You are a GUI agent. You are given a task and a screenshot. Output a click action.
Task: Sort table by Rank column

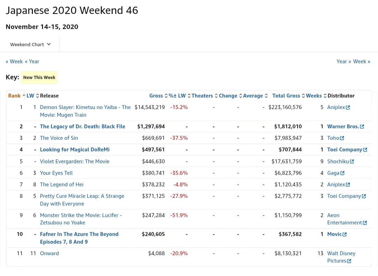(14, 96)
